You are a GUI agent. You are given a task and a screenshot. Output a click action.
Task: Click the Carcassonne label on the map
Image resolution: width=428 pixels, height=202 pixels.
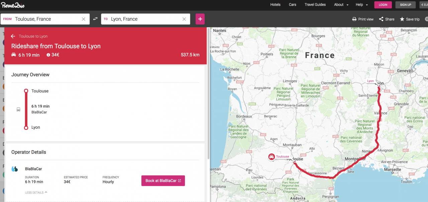pos(317,173)
